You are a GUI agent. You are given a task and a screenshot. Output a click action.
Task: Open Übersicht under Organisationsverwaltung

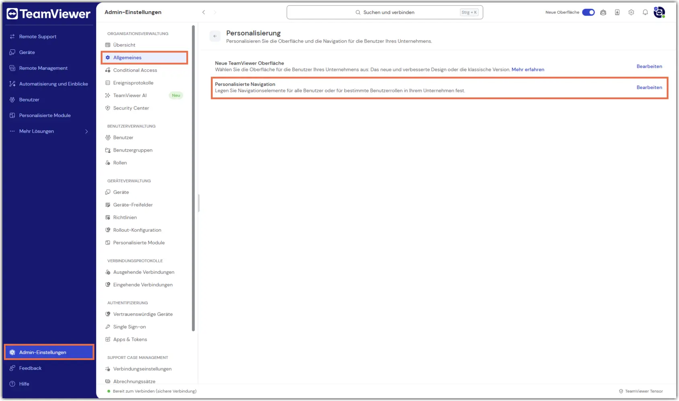(145, 45)
